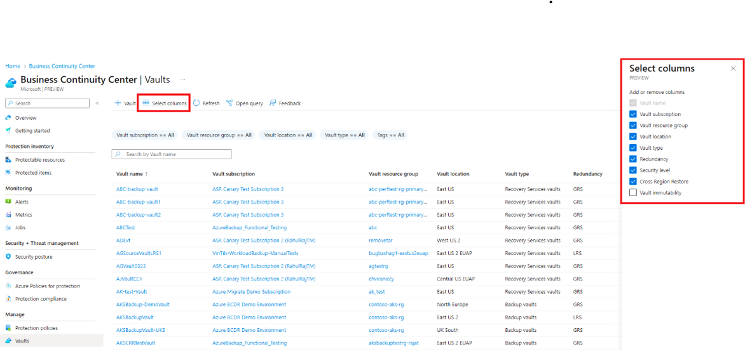This screenshot has height=351, width=745.
Task: Open Vault subscription == All filter
Action: 146,135
